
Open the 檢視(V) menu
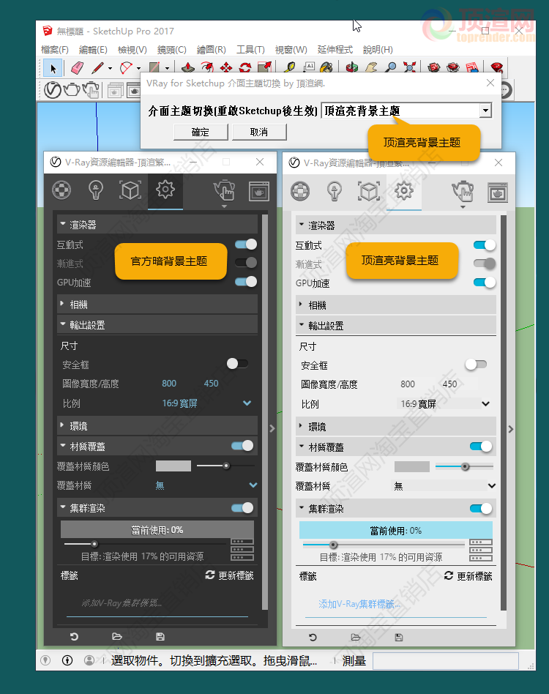tap(132, 50)
